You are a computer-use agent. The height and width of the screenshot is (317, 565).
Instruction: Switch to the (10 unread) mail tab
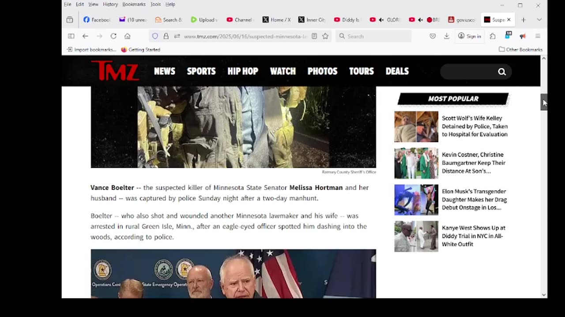[133, 20]
